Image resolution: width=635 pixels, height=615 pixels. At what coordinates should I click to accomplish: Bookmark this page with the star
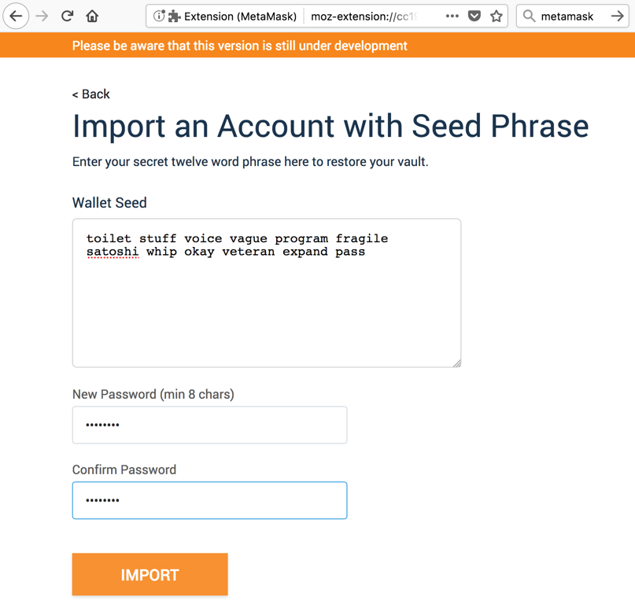497,16
